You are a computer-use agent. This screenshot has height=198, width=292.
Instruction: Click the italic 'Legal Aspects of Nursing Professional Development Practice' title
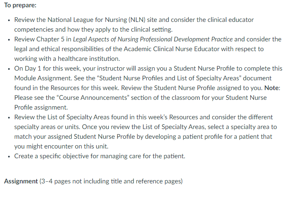point(153,39)
